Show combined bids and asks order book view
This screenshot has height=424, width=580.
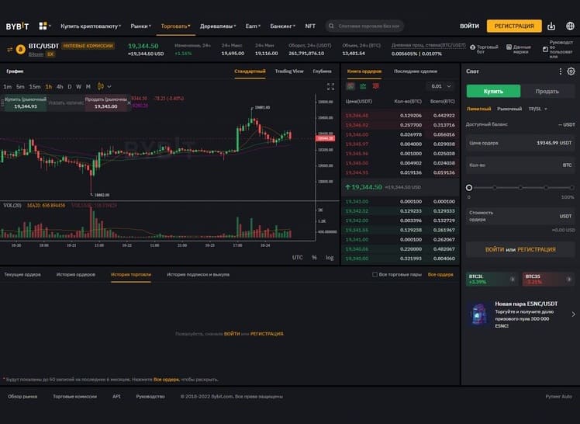[x=350, y=86]
